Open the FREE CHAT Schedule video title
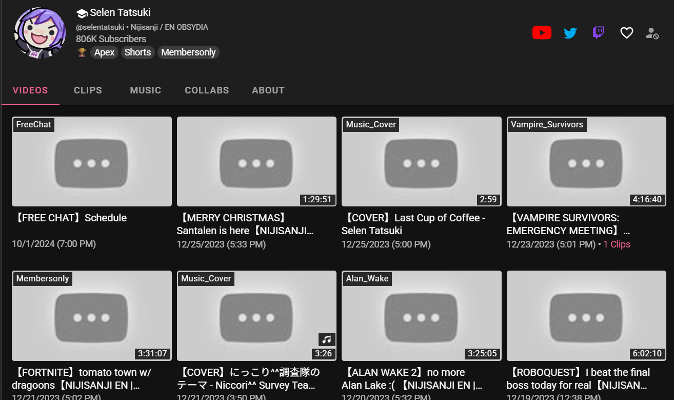Image resolution: width=674 pixels, height=400 pixels. pyautogui.click(x=69, y=218)
